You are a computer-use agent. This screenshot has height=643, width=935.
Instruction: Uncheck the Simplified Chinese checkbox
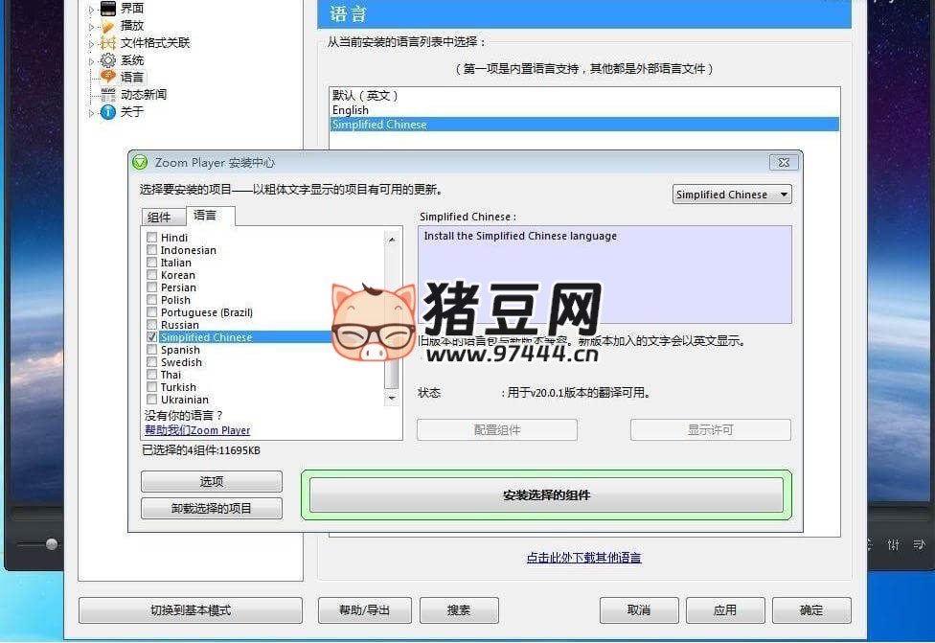(150, 337)
